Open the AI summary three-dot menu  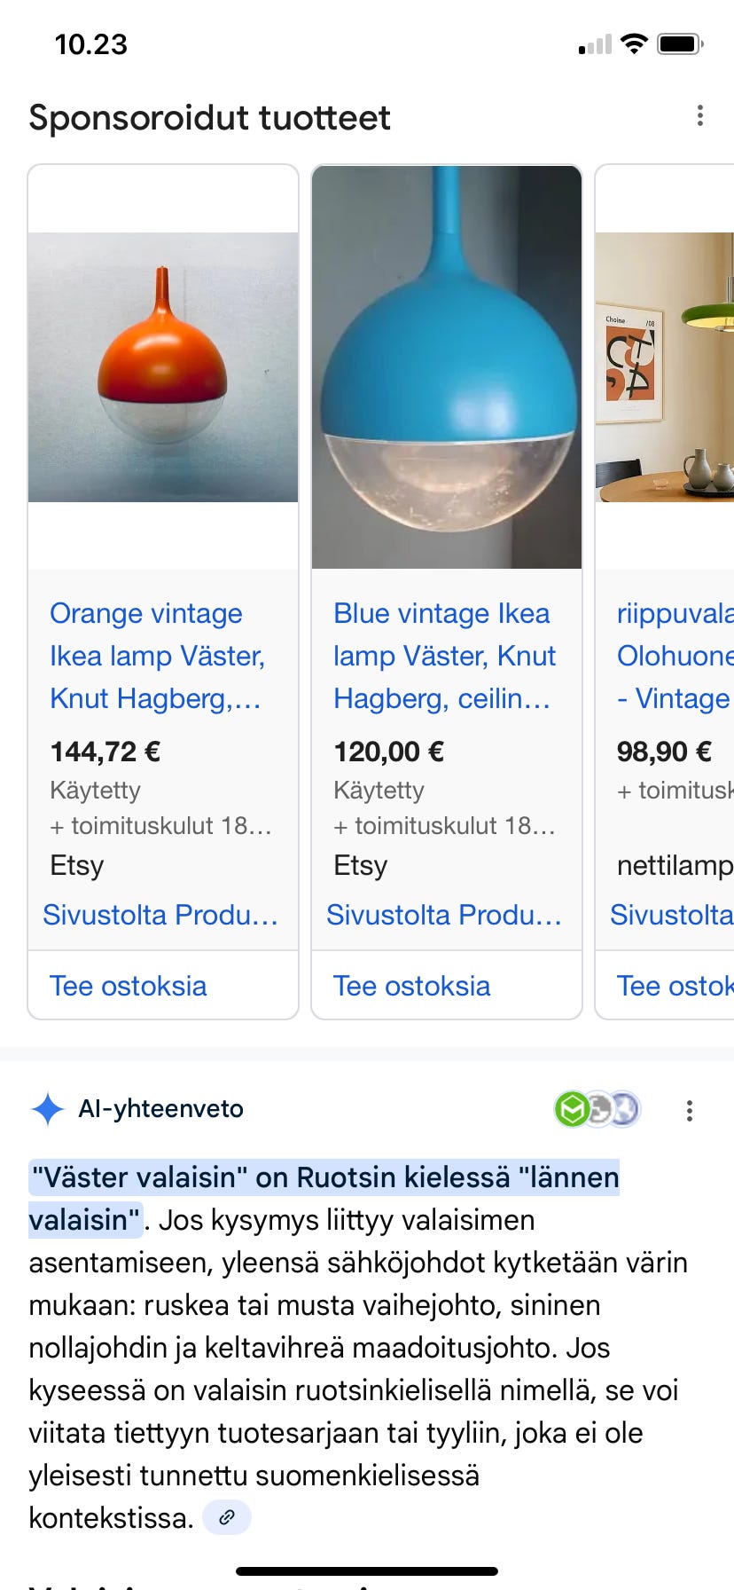689,1110
